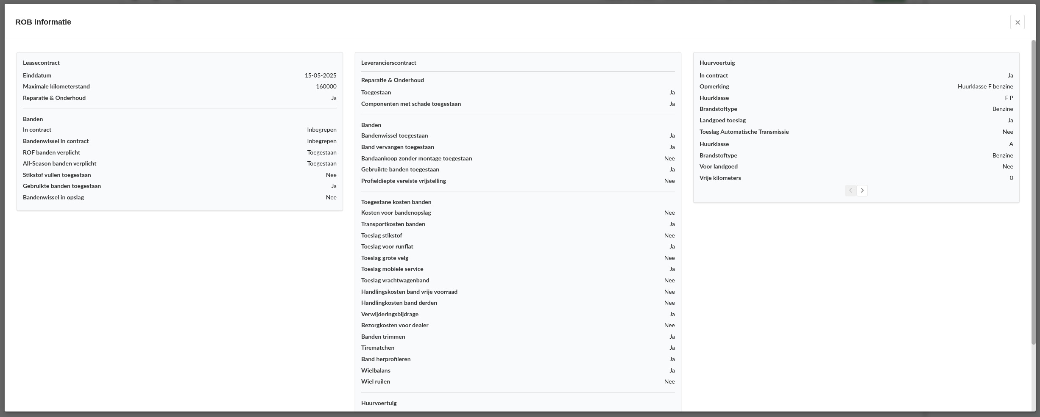The height and width of the screenshot is (417, 1040).
Task: Click the Stikstof vullen toegestaan label
Action: [x=57, y=175]
